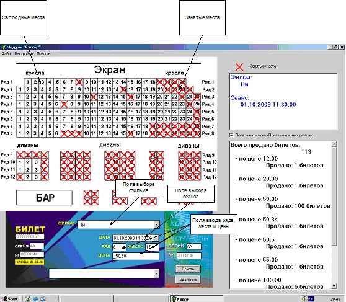346x302 pixels.
Task: Click the report line Продано: 100 билетов
Action: coord(298,206)
